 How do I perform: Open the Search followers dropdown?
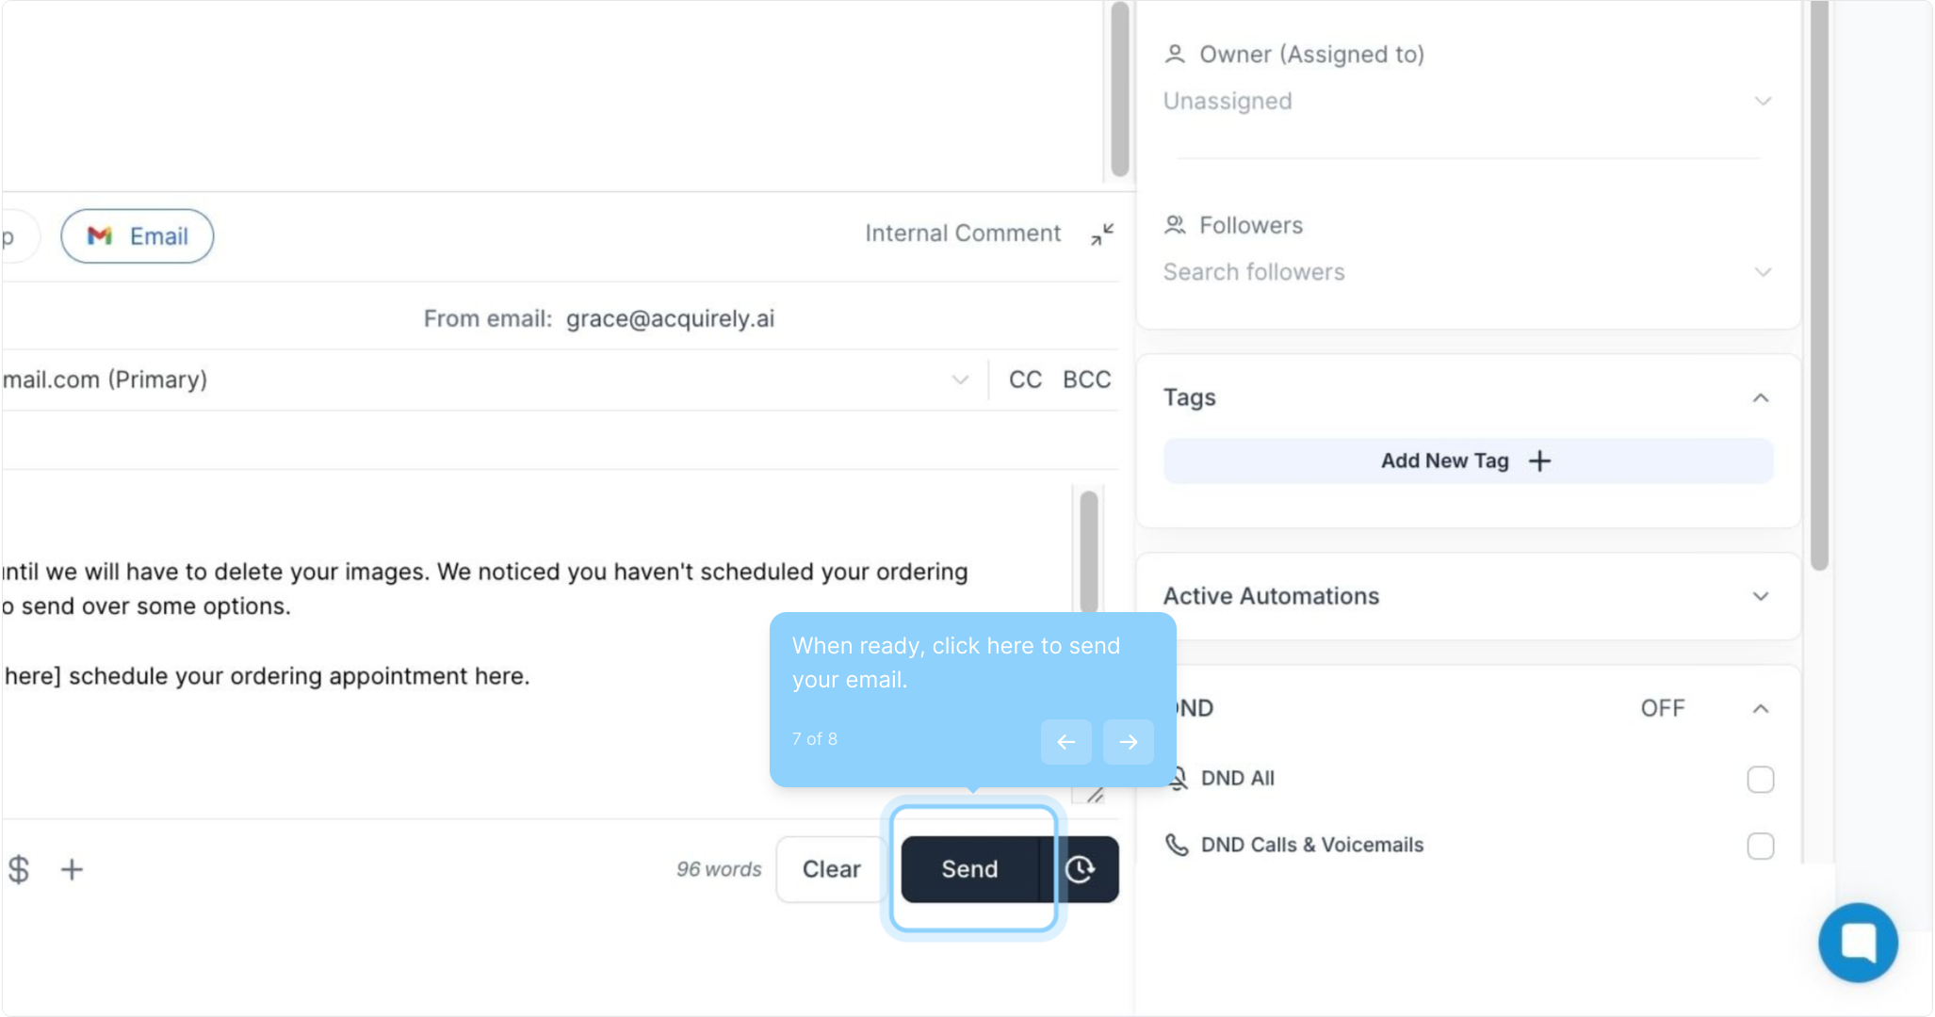[x=1763, y=272]
